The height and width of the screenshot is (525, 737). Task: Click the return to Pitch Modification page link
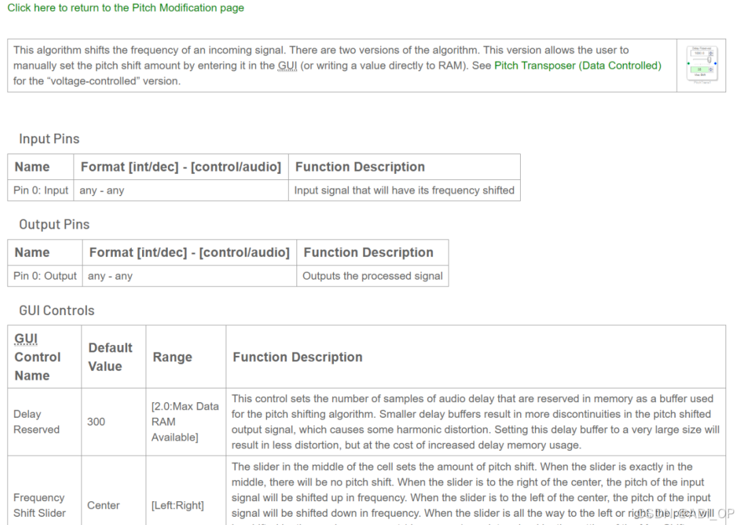(126, 8)
